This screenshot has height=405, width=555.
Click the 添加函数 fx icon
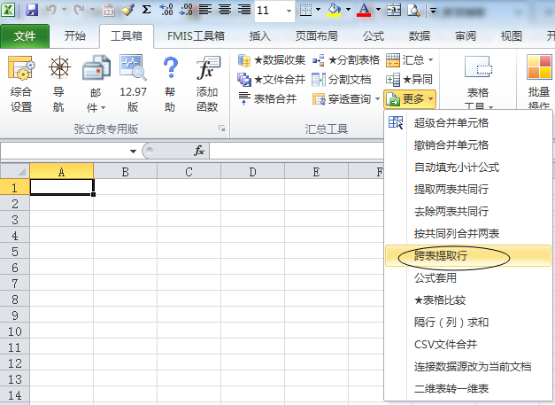coord(207,68)
